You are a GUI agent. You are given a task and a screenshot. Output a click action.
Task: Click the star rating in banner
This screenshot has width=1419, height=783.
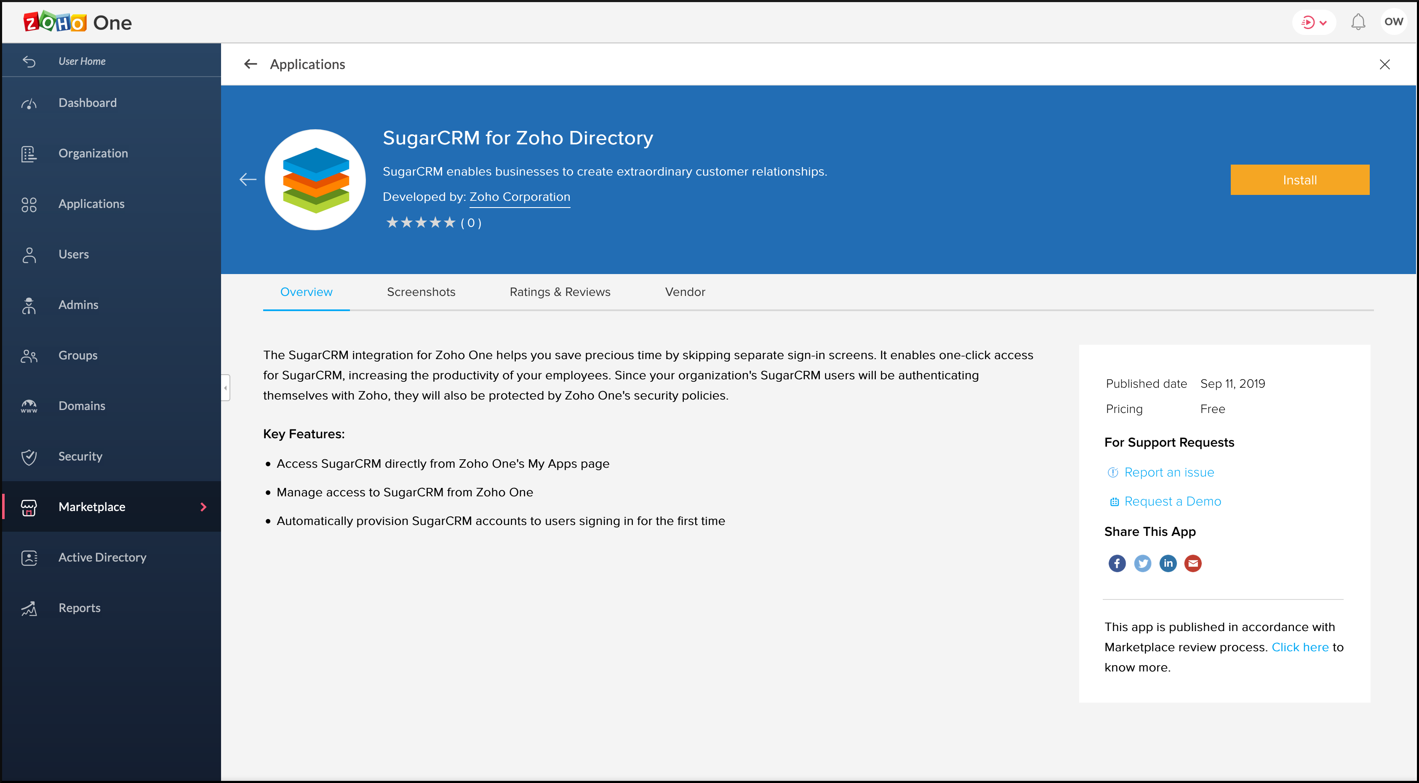pyautogui.click(x=421, y=222)
